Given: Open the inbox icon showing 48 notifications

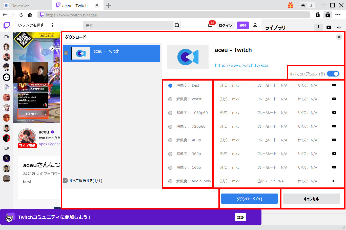Looking at the screenshot, I should point(210,25).
